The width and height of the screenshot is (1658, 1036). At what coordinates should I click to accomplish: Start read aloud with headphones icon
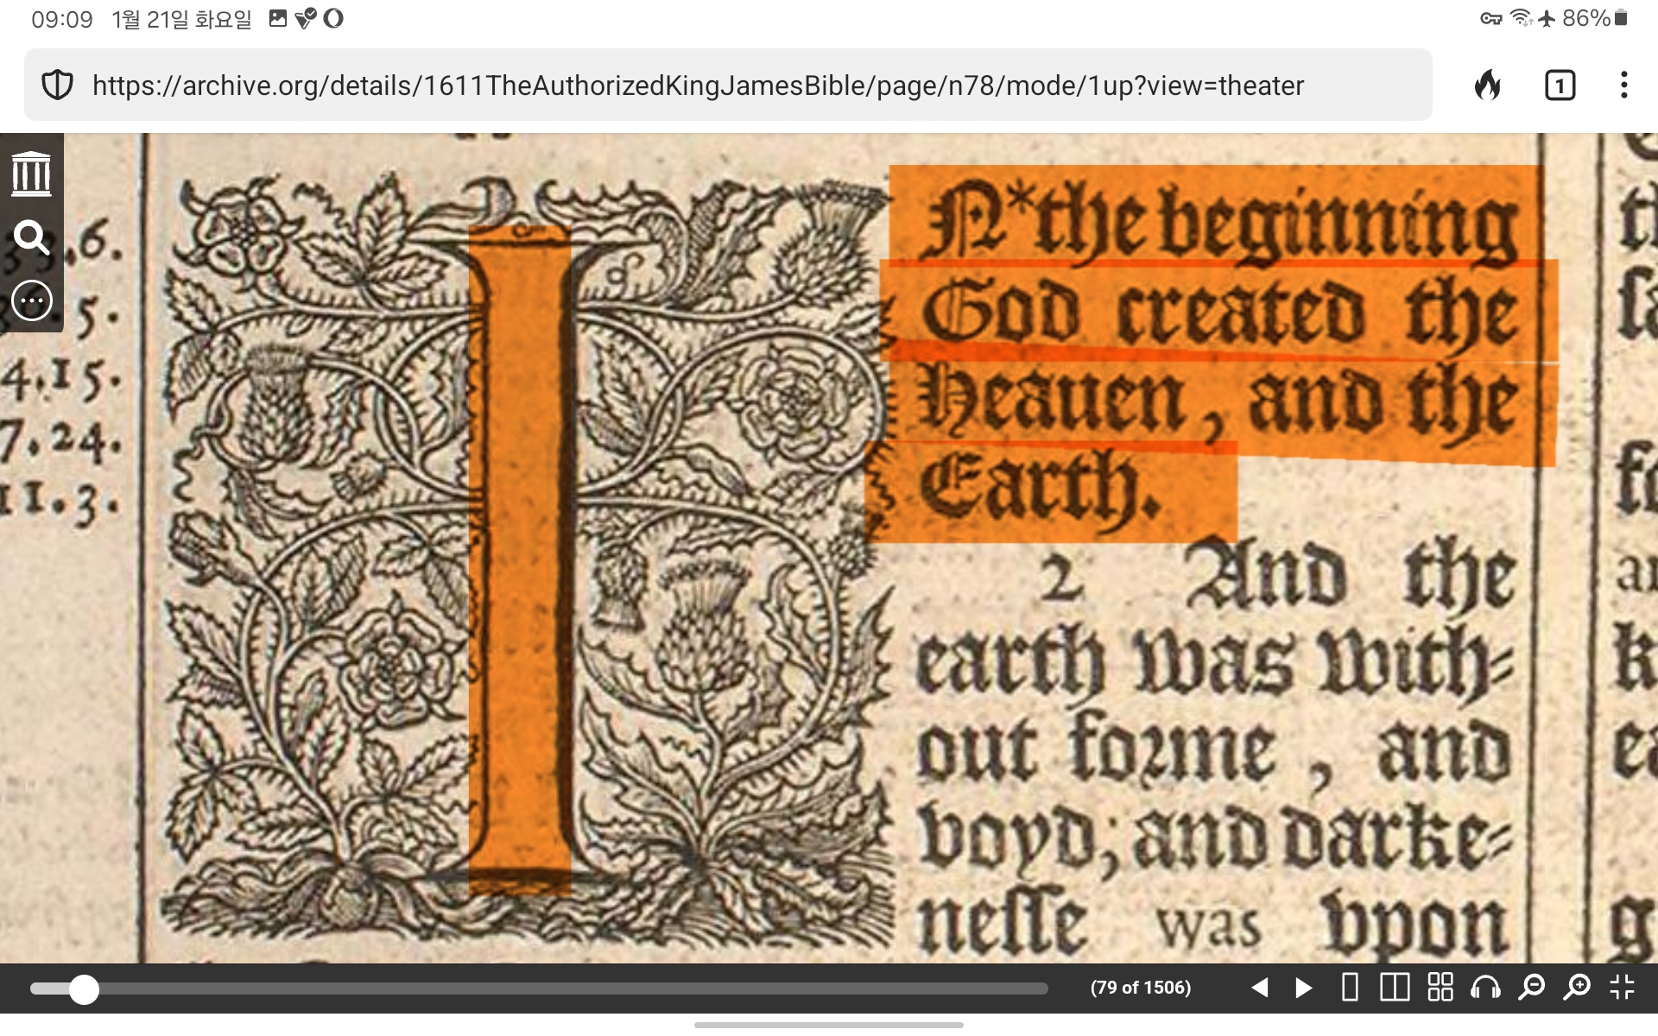coord(1486,987)
